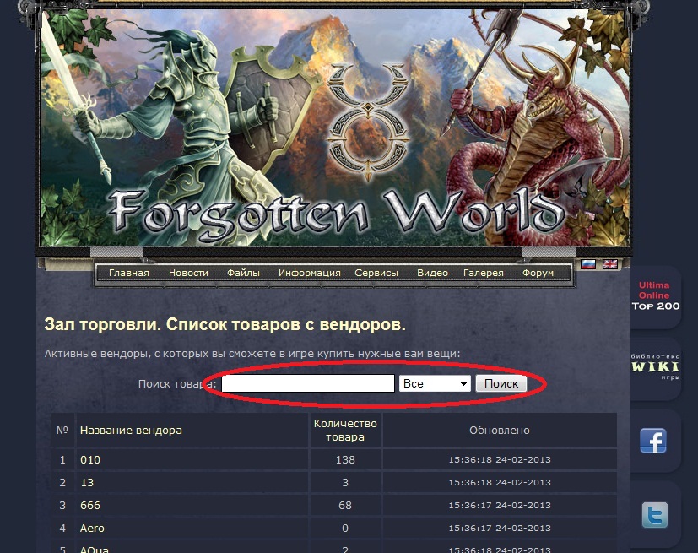Open vendor 010 in the list
698x553 pixels.
point(90,459)
